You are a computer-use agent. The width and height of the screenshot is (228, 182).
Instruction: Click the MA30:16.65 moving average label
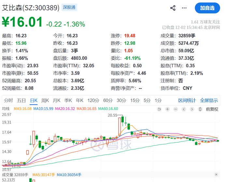pos(87,109)
